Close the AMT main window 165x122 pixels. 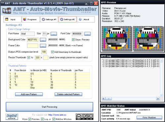pos(96,3)
